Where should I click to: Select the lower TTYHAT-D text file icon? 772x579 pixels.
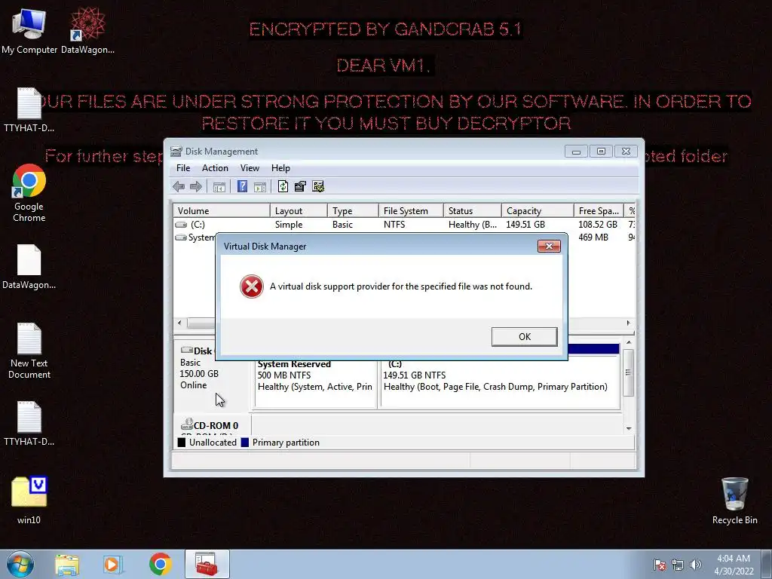click(29, 424)
